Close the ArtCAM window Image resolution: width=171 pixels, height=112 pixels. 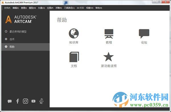[166, 2]
